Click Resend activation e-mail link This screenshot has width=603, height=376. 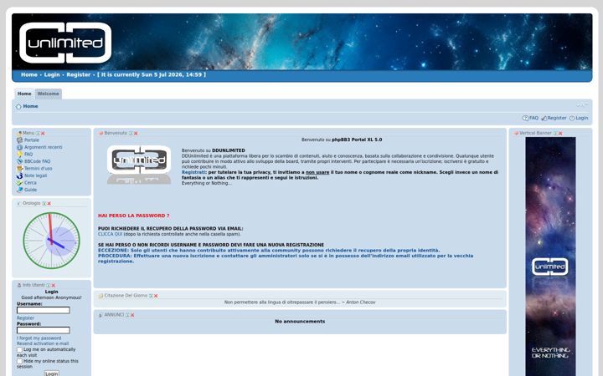[x=43, y=343]
